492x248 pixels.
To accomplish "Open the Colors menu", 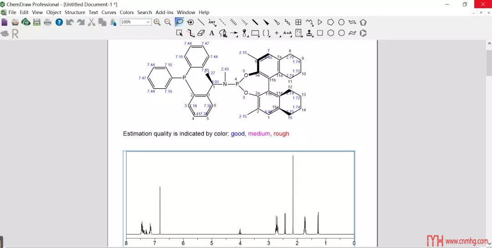I will [x=127, y=12].
